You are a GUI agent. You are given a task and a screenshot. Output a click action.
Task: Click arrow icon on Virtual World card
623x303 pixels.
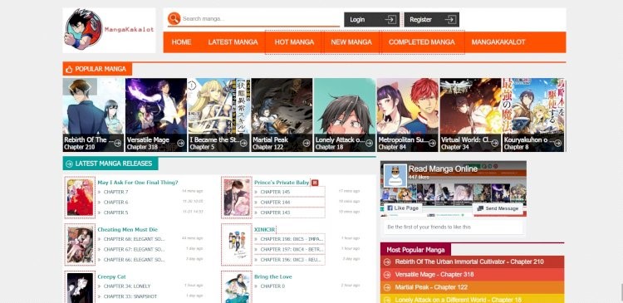tap(495, 143)
